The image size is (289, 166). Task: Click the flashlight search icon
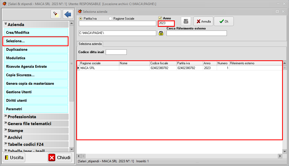click(x=56, y=14)
